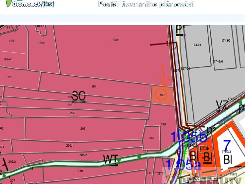The height and width of the screenshot is (184, 245).
Task: Click parcel label 205/2
Action: [83, 155]
